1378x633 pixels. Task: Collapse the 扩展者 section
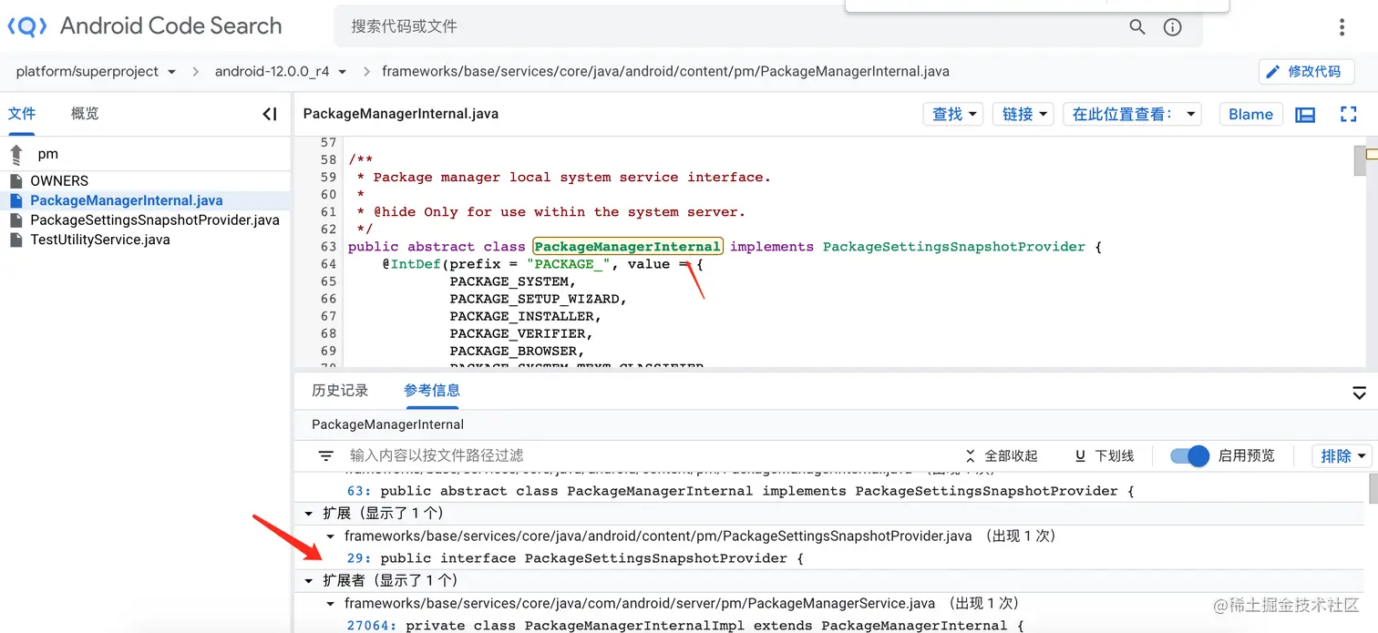coord(309,581)
